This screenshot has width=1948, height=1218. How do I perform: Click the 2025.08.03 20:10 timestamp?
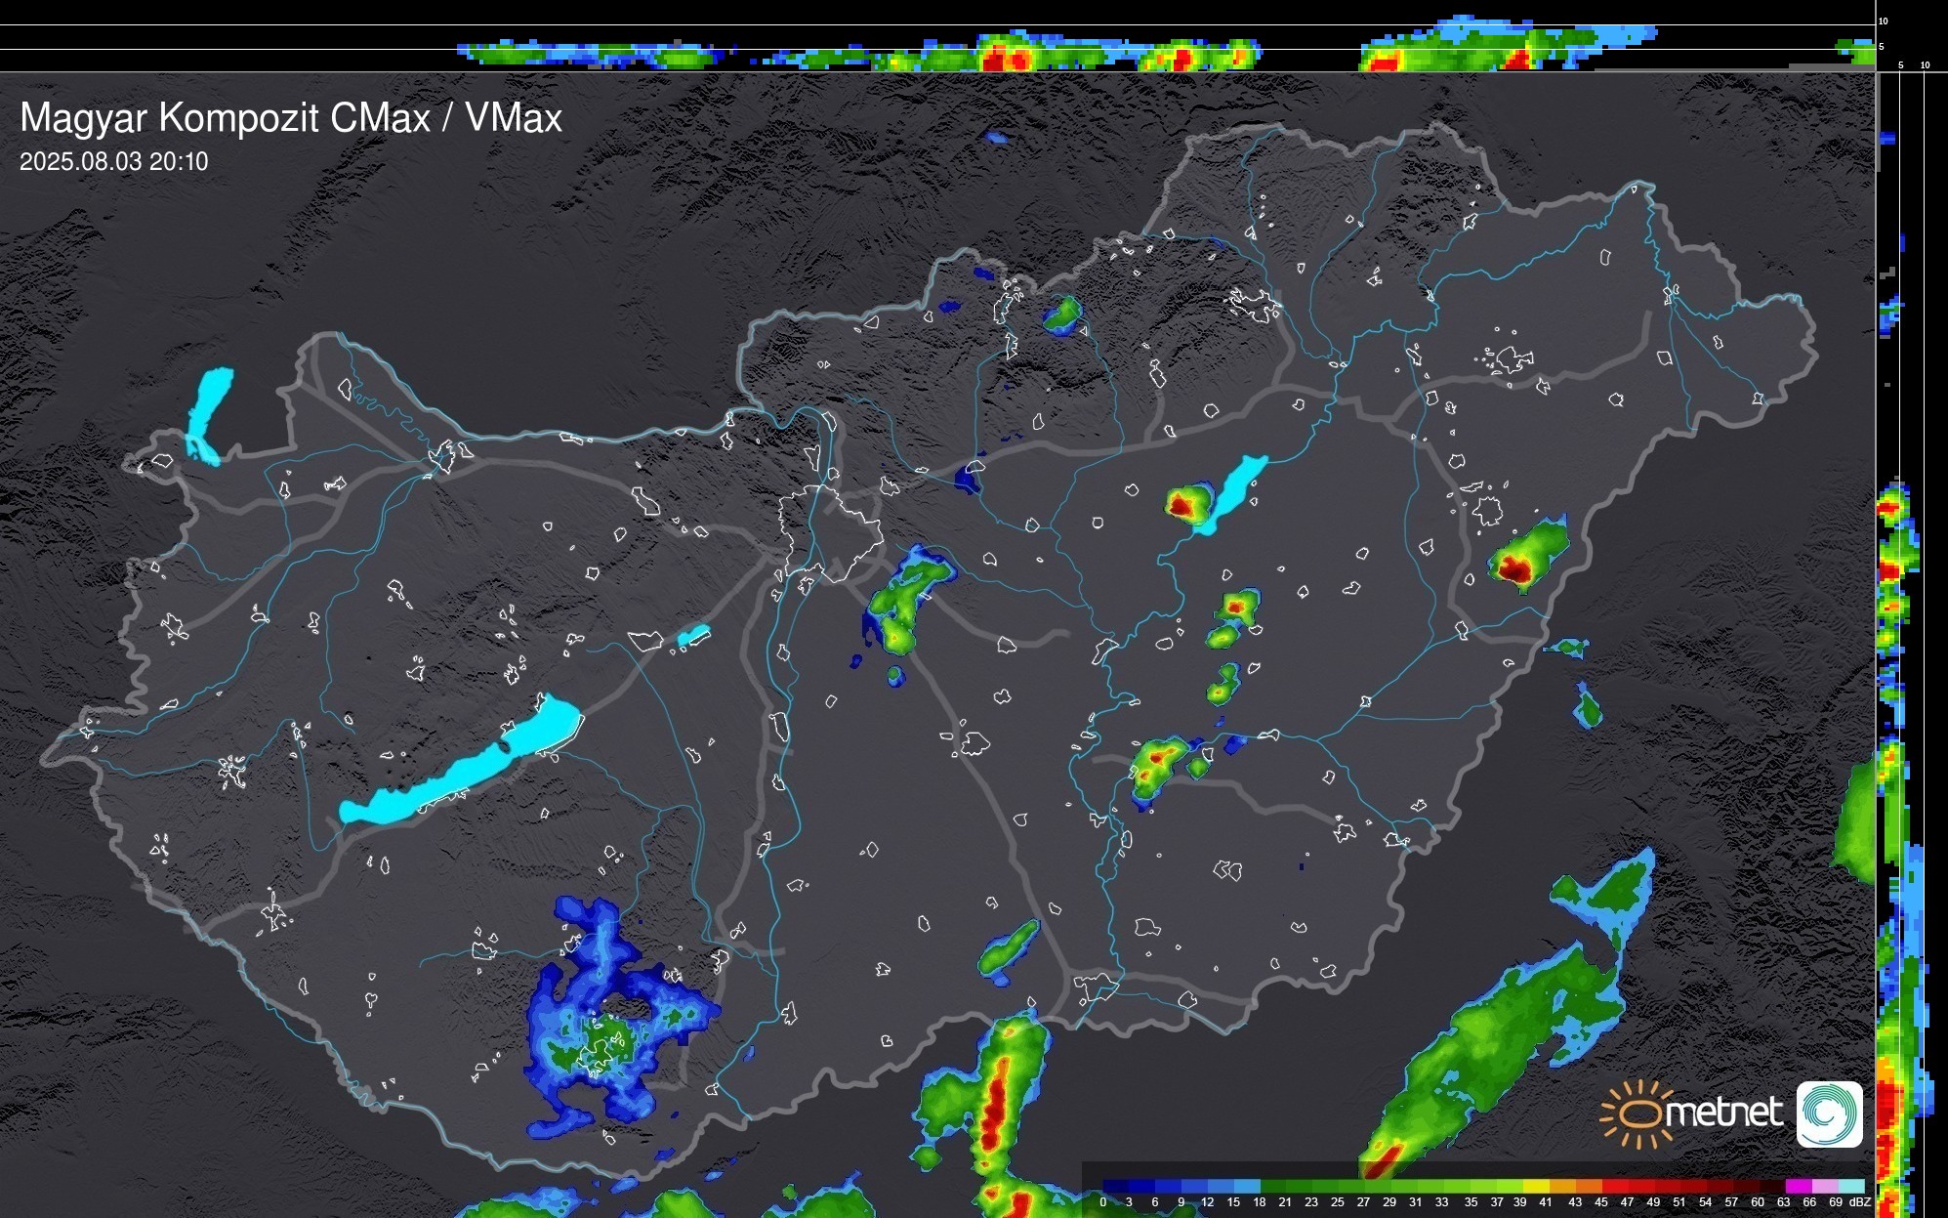[114, 162]
